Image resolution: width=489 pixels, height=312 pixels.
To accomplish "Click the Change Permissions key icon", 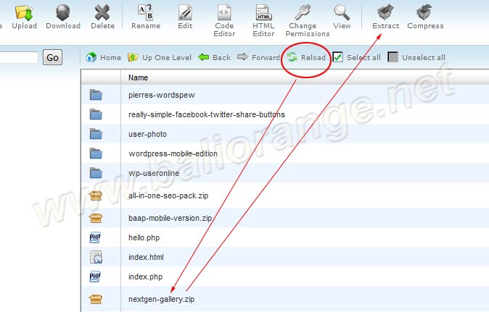I will (x=307, y=12).
